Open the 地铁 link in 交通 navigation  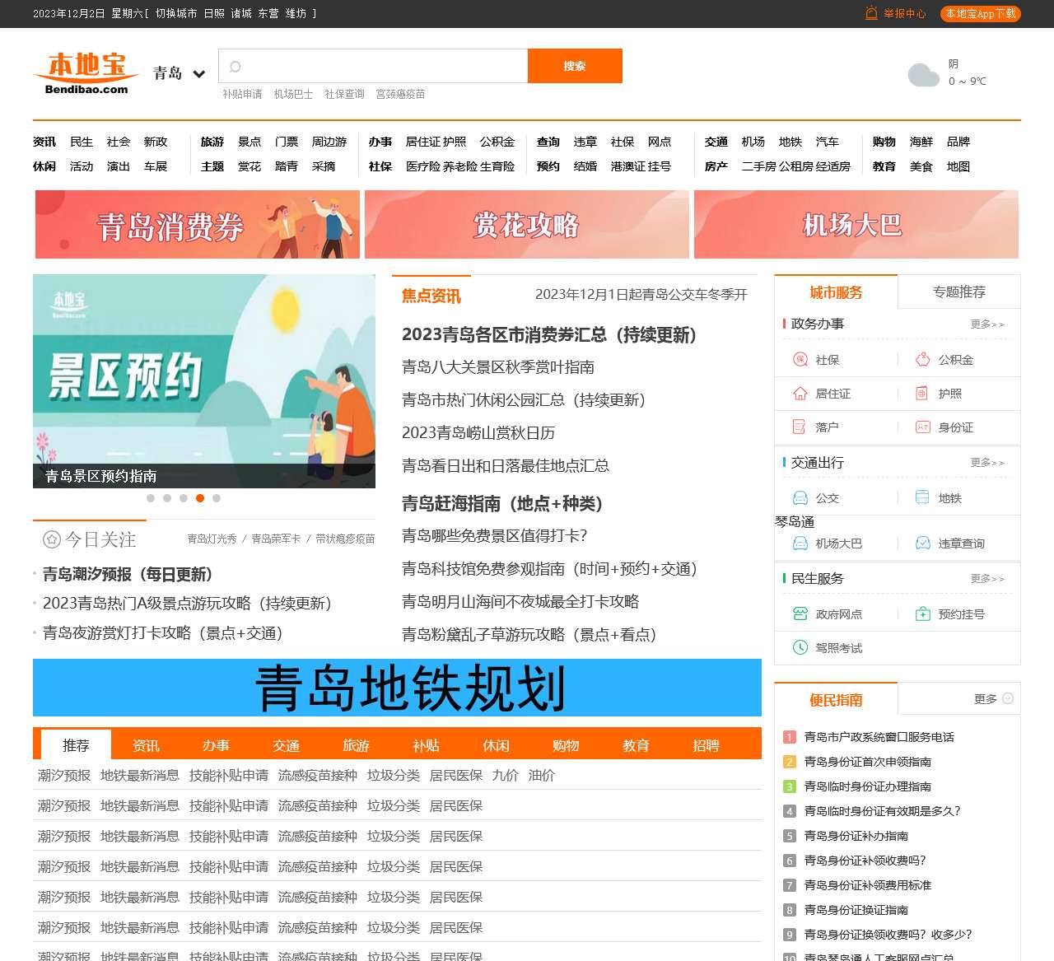click(x=790, y=142)
